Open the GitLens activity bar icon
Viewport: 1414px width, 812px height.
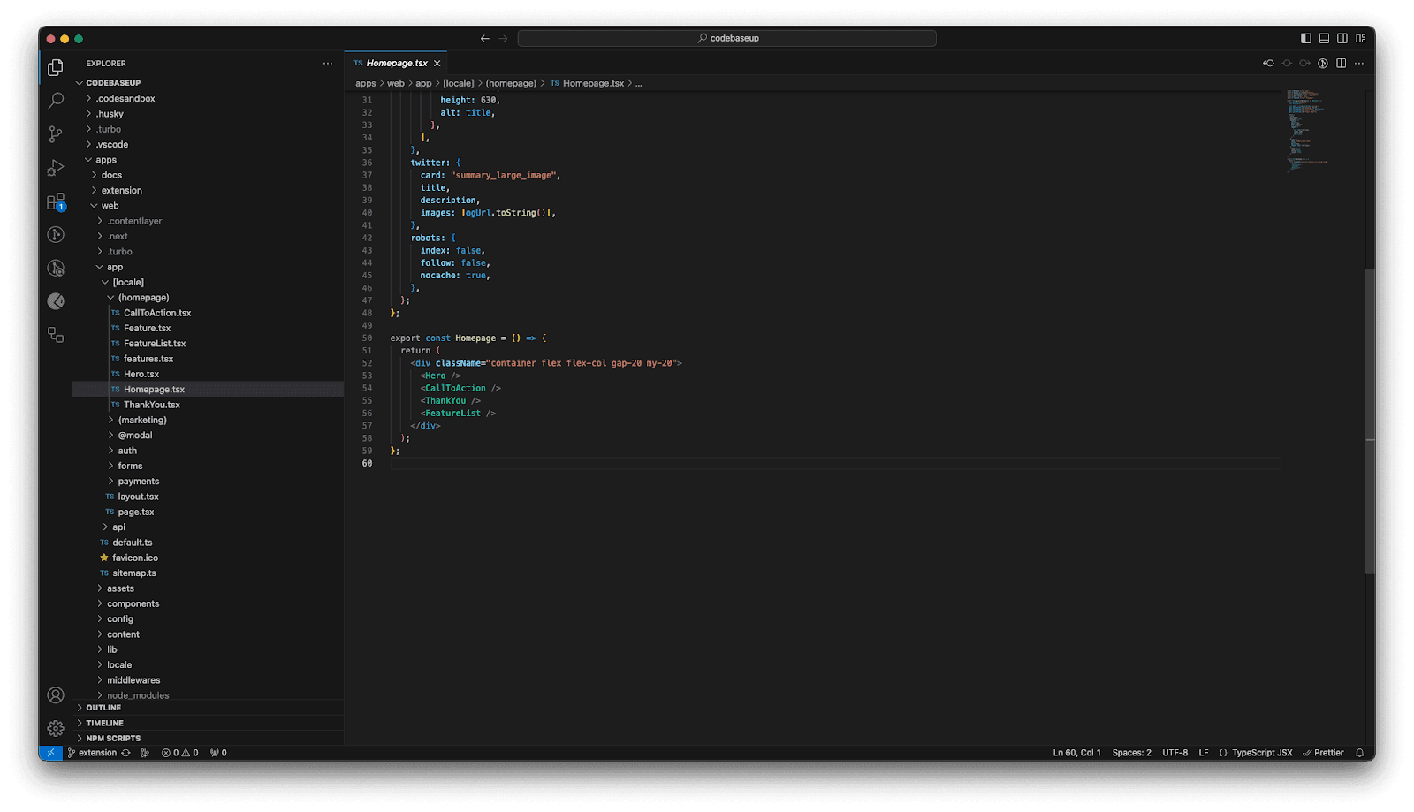[x=56, y=234]
